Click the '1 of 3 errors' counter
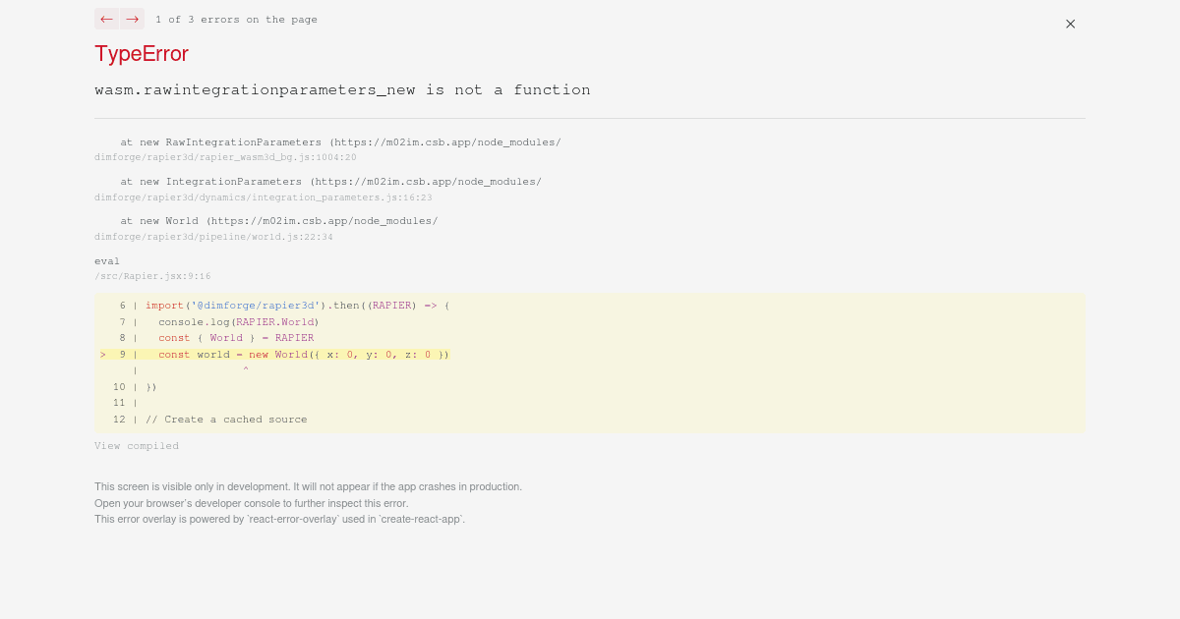Image resolution: width=1180 pixels, height=619 pixels. pos(236,19)
